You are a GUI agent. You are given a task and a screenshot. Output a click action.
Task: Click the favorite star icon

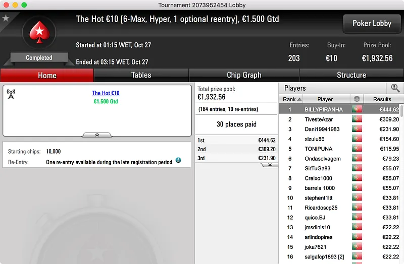point(6,18)
